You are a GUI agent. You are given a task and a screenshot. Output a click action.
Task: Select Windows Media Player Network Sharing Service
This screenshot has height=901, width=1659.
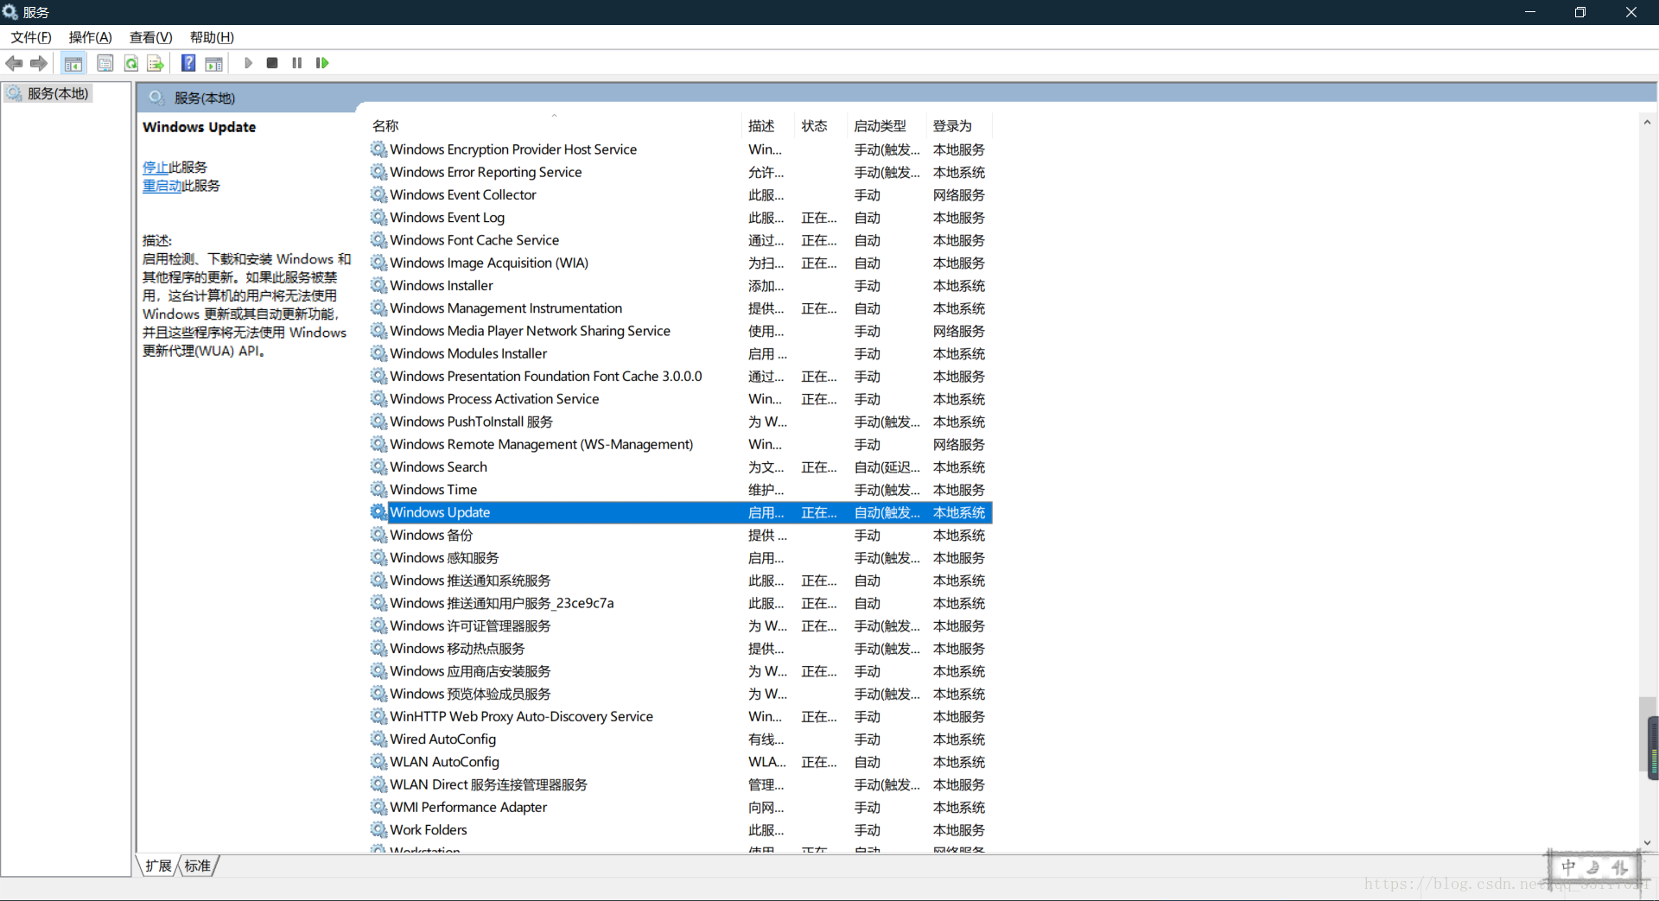[x=681, y=331]
